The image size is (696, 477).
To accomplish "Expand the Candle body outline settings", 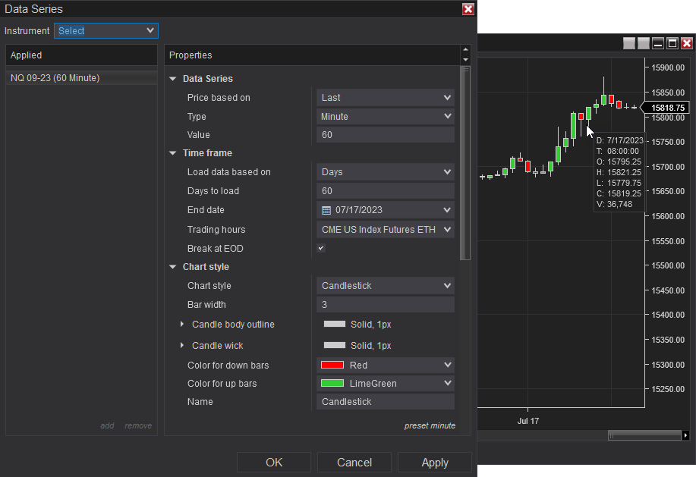I will click(182, 324).
